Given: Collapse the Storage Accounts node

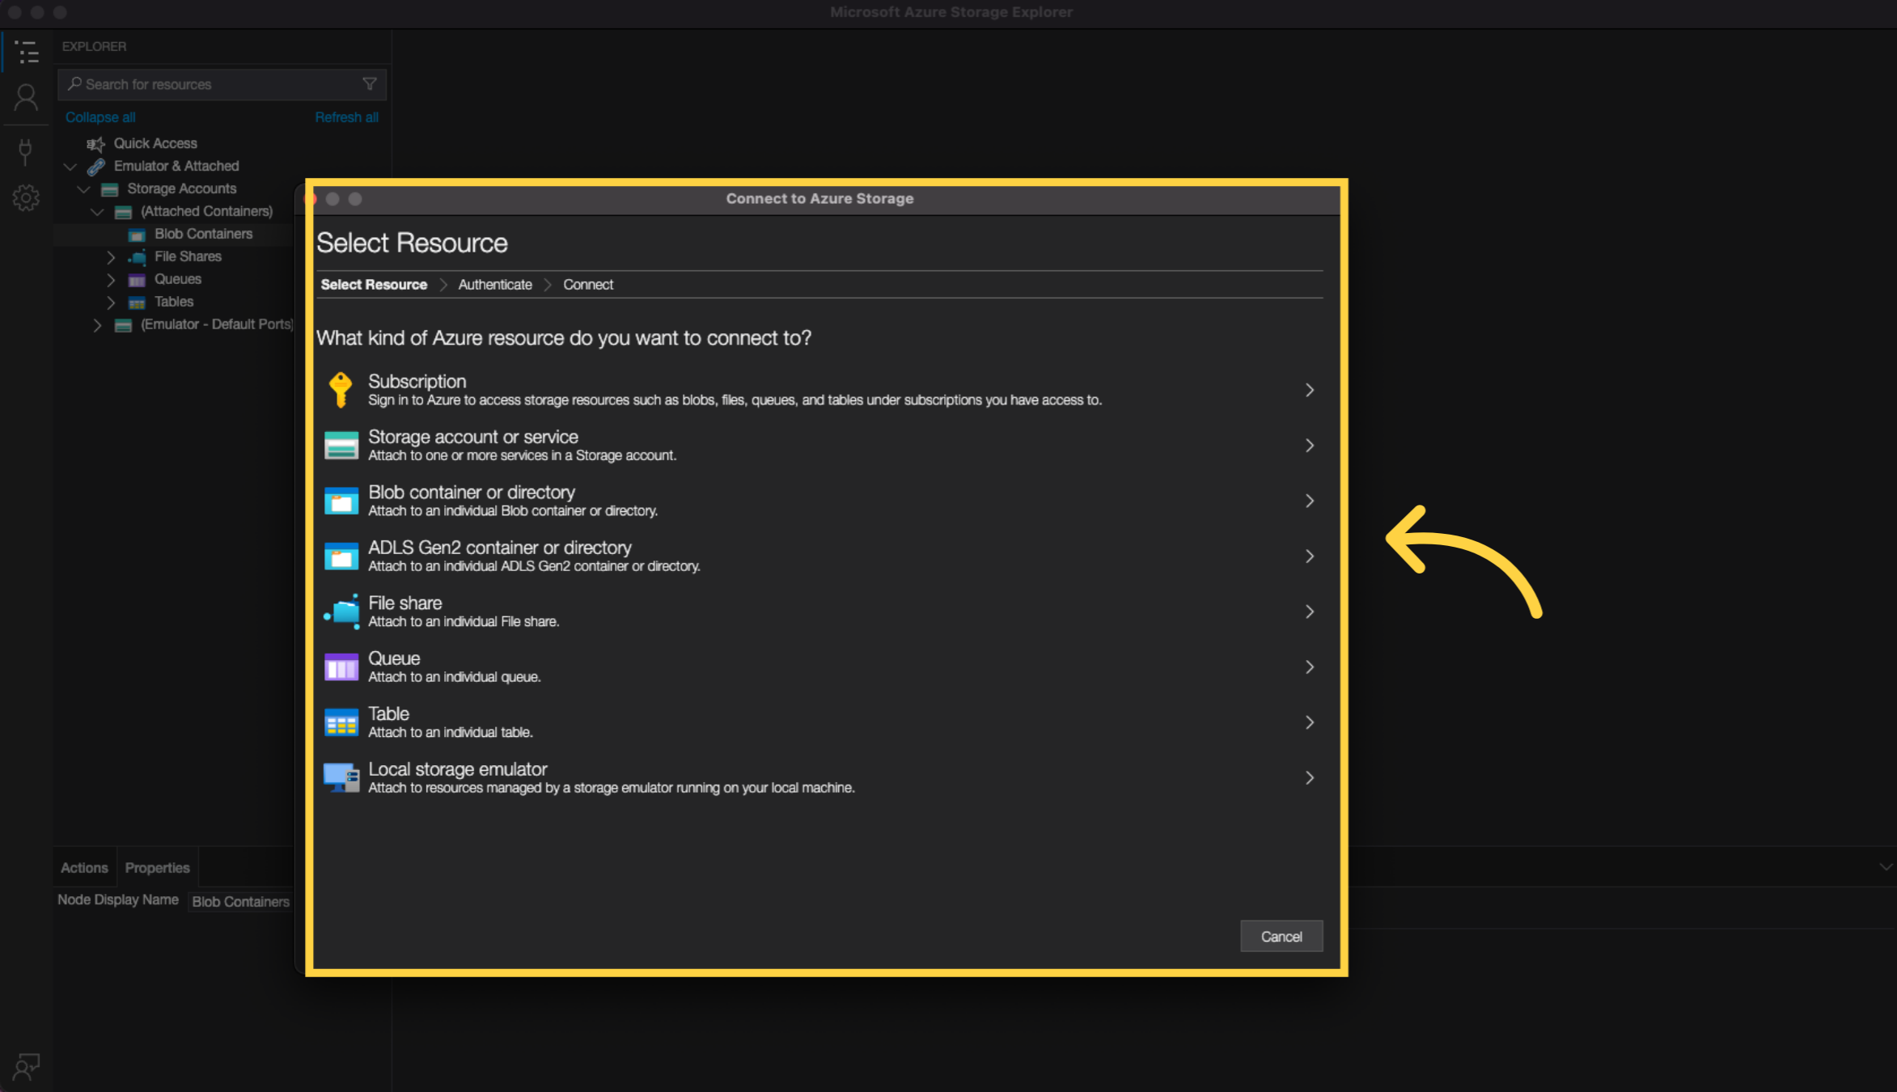Looking at the screenshot, I should point(83,189).
